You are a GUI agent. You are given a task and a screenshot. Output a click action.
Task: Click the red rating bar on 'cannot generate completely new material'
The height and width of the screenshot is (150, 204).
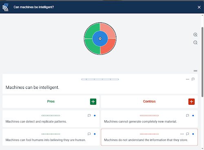point(149,115)
